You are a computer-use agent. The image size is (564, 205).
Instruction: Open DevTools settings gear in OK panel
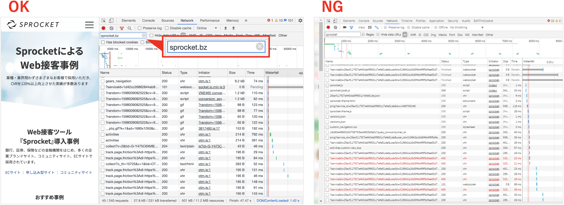(x=300, y=21)
